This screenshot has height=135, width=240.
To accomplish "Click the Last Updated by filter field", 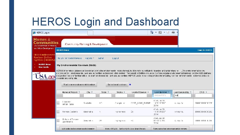I will (183, 95).
